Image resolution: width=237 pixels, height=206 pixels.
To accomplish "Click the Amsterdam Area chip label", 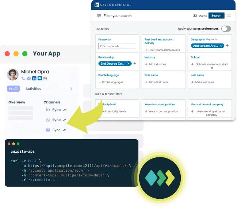I will point(205,46).
